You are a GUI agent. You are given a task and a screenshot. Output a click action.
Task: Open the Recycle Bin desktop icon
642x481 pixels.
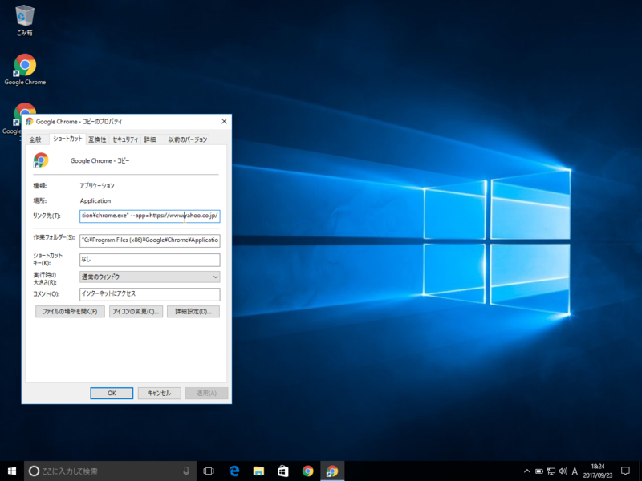click(x=25, y=21)
